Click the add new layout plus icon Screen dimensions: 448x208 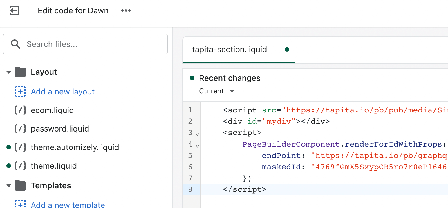[20, 92]
